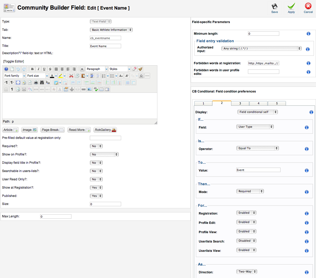Expand the Operator dropdown set to Equal To
316x278 pixels.
(x=257, y=148)
